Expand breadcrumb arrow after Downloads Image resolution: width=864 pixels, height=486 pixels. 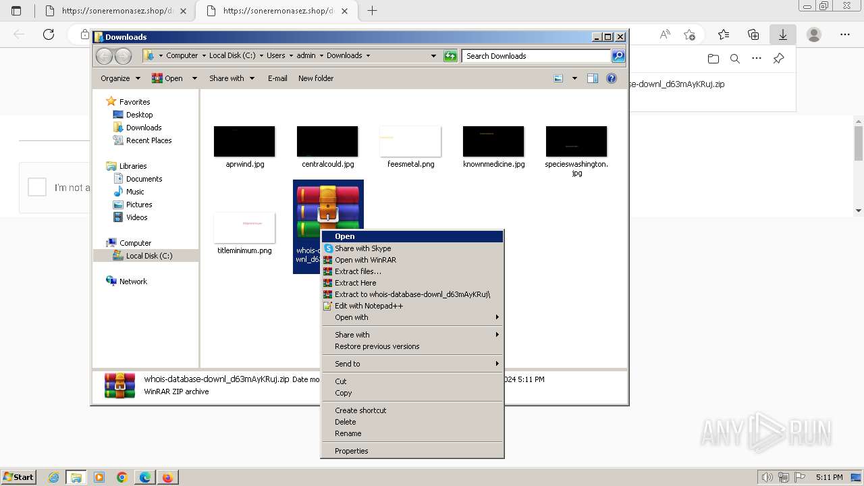[368, 56]
